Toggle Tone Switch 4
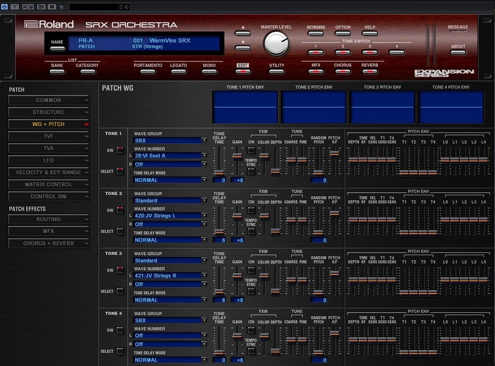Screen dimensions: 495x366 click(397, 53)
